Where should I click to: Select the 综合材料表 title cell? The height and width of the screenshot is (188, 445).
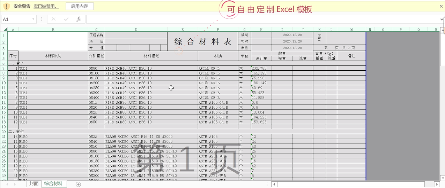203,41
